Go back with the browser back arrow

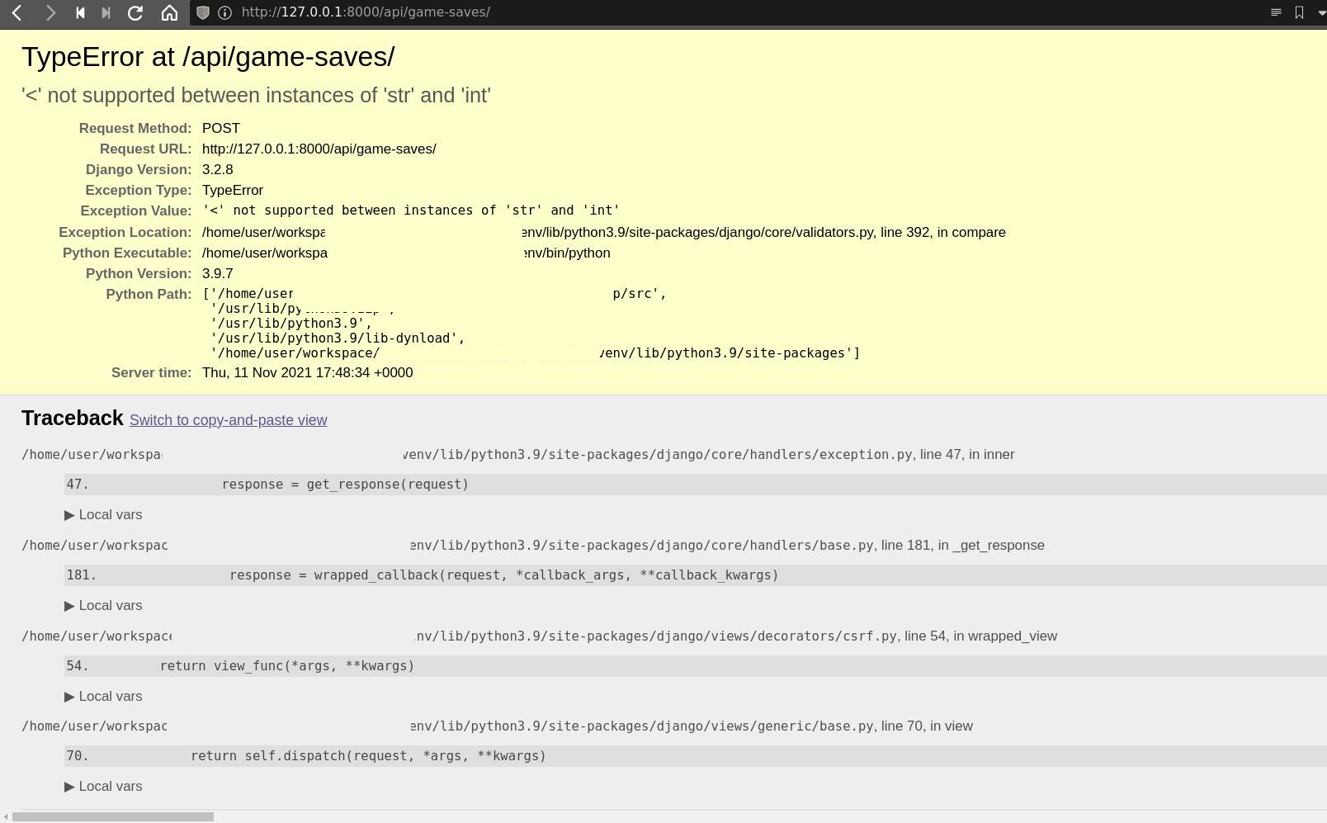[17, 12]
